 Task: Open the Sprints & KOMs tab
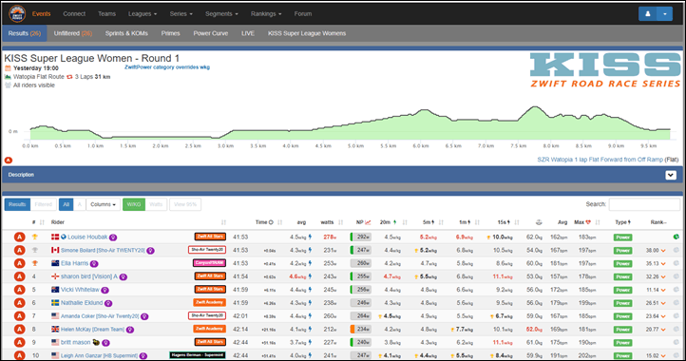(126, 33)
